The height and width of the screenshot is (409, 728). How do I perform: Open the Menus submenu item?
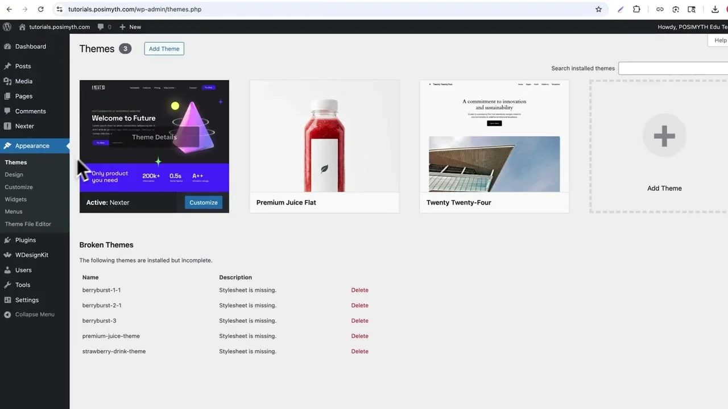click(14, 212)
